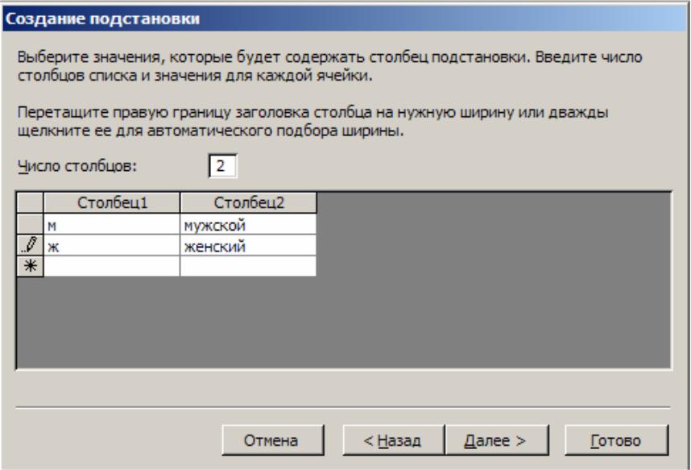Go back with the Назад button
691x470 pixels.
click(393, 440)
